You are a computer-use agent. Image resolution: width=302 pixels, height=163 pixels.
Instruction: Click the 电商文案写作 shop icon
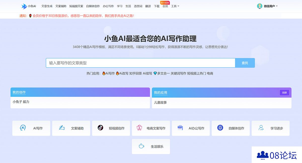pyautogui.click(x=139, y=128)
